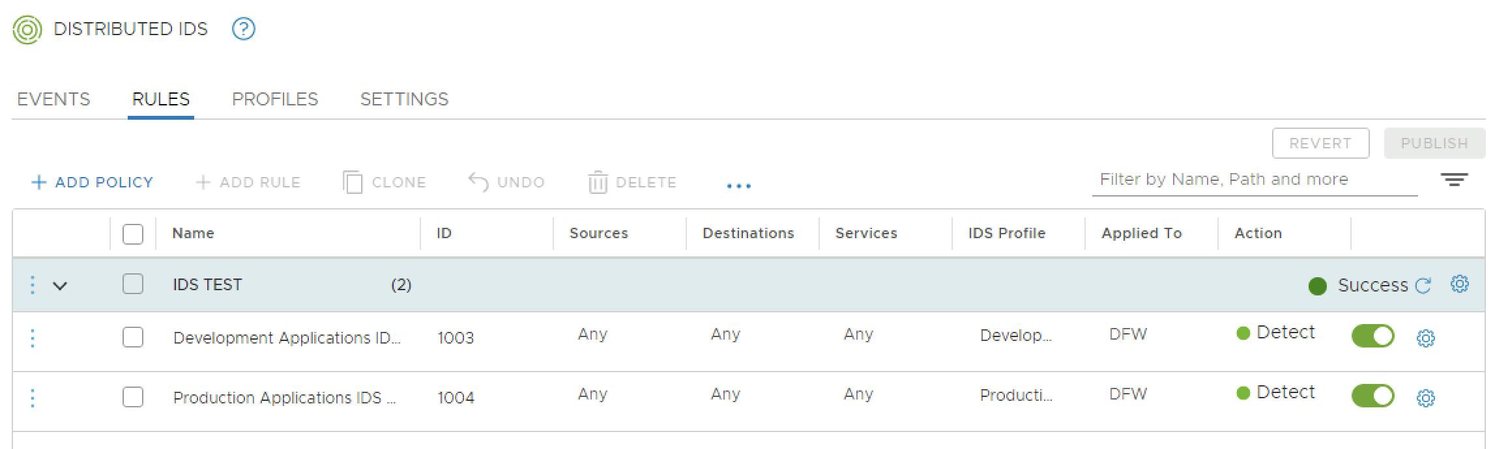
Task: Check the IDS TEST policy checkbox
Action: [x=133, y=284]
